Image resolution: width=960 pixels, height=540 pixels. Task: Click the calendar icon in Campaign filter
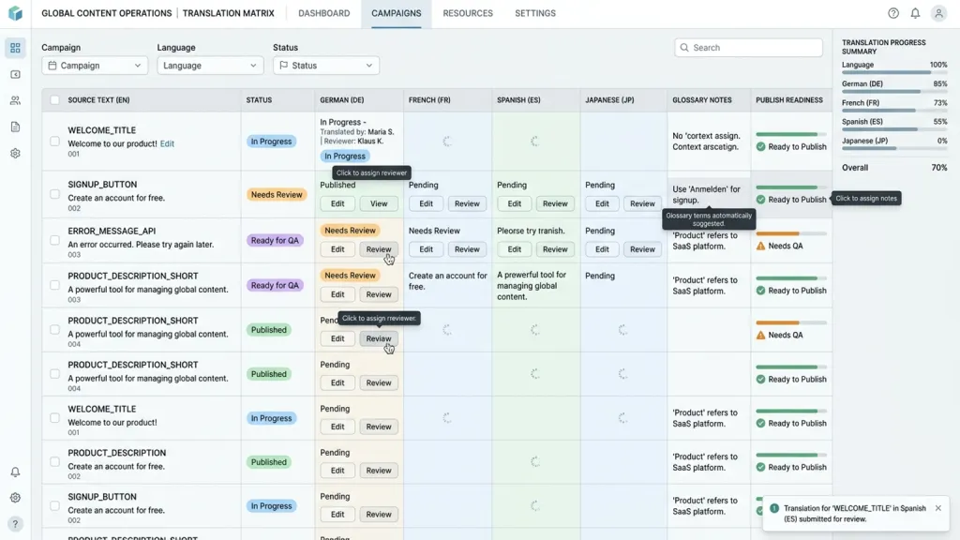click(52, 66)
